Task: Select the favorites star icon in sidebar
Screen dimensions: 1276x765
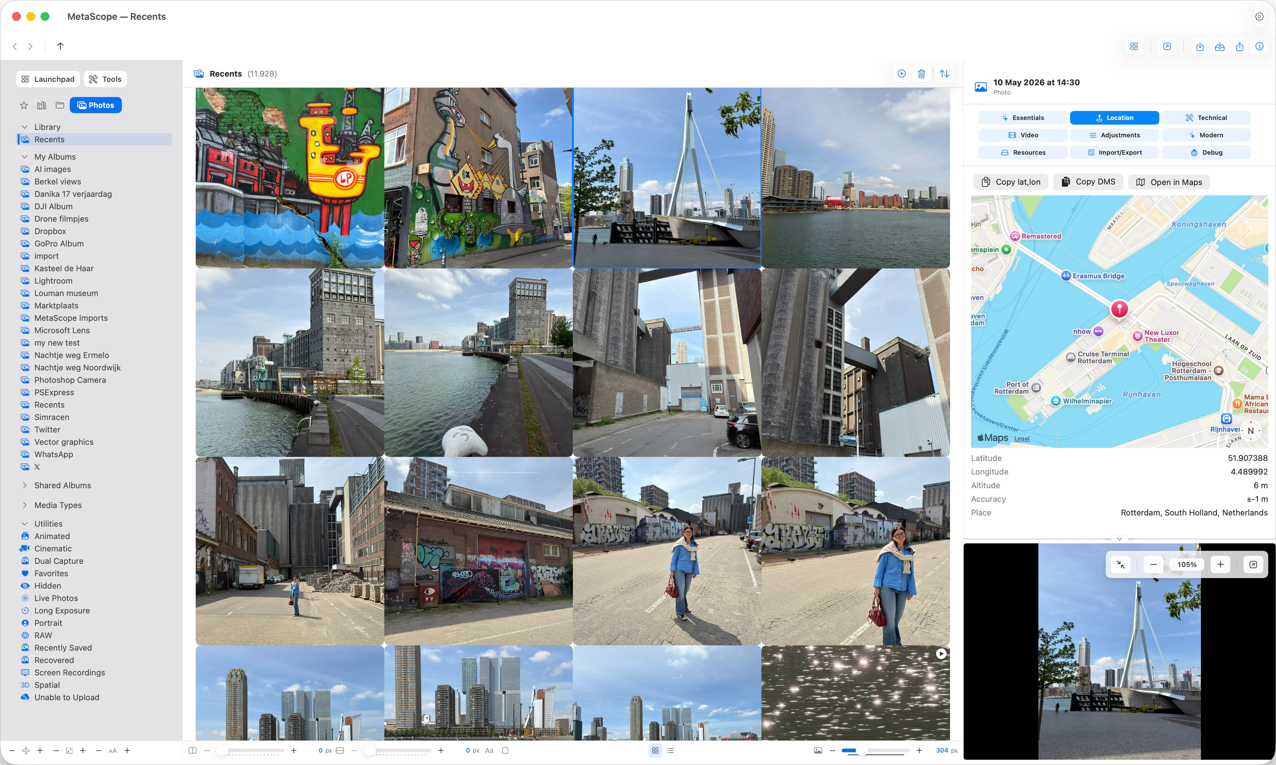Action: 24,105
